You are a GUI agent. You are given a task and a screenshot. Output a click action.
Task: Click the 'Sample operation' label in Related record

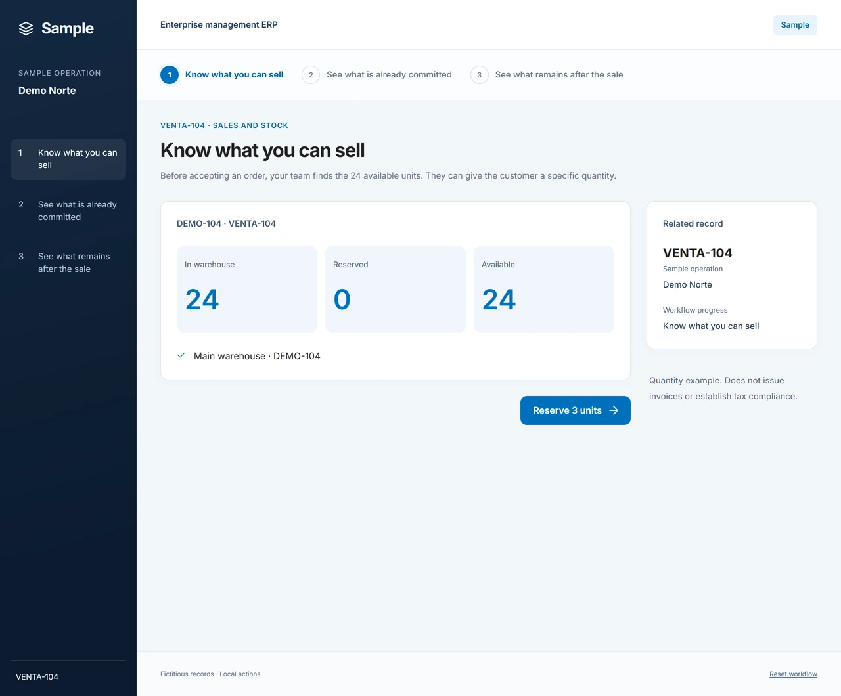coord(693,269)
